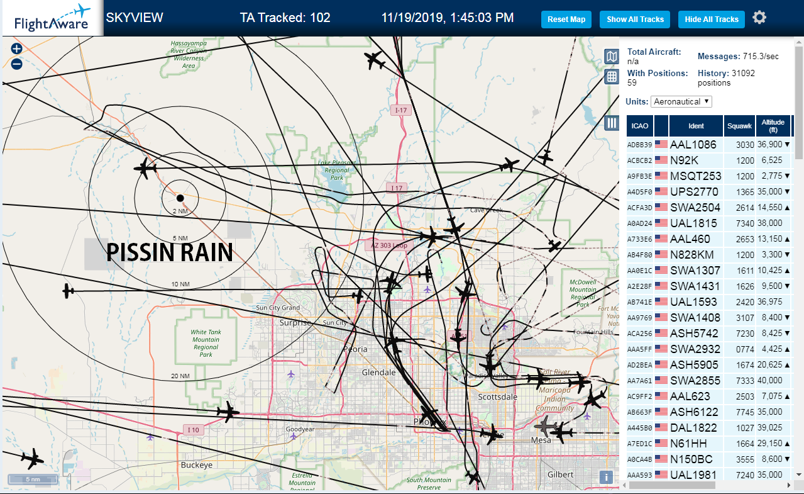Toggle the grid view icon
The height and width of the screenshot is (494, 804).
click(612, 77)
